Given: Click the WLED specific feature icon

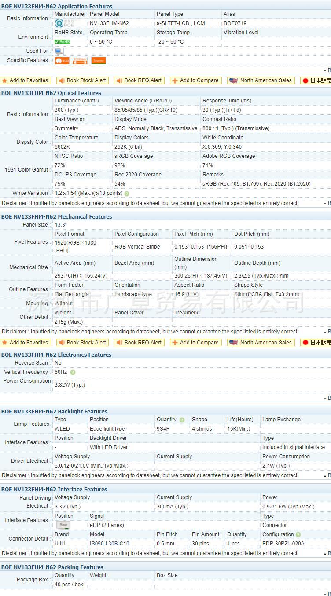Looking at the screenshot, I should pyautogui.click(x=62, y=61).
